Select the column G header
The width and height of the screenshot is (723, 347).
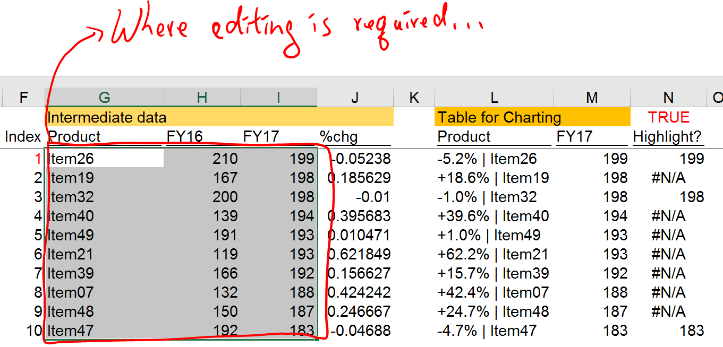point(105,97)
